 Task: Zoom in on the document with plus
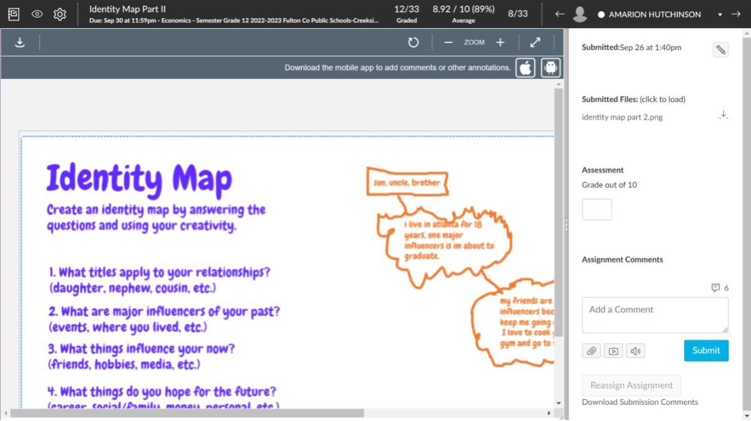[x=500, y=43]
